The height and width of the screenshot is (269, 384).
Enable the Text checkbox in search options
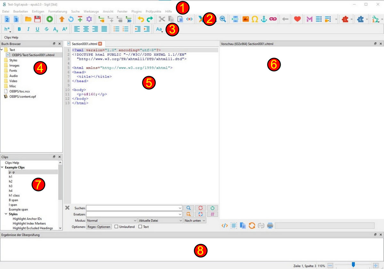(x=140, y=227)
